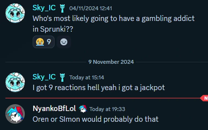Click the Today at 19:33 timestamp
The height and width of the screenshot is (130, 208).
107,109
